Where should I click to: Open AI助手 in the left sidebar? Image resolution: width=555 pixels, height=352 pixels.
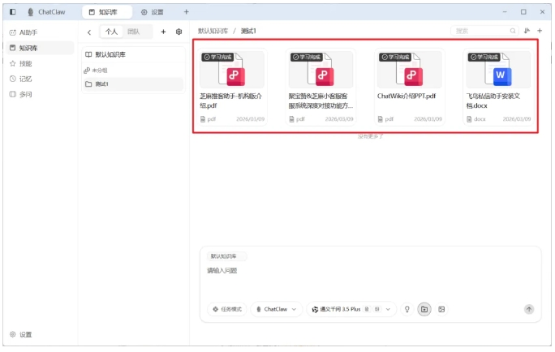(40, 32)
